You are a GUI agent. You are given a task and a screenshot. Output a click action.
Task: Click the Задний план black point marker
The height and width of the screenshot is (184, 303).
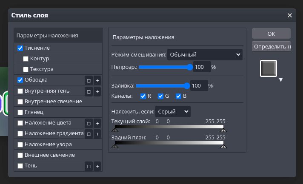(115, 146)
